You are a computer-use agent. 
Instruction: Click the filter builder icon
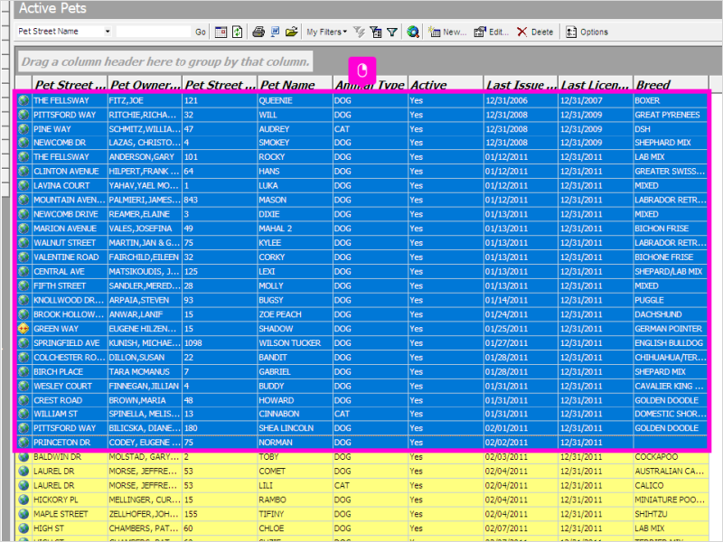coord(376,32)
